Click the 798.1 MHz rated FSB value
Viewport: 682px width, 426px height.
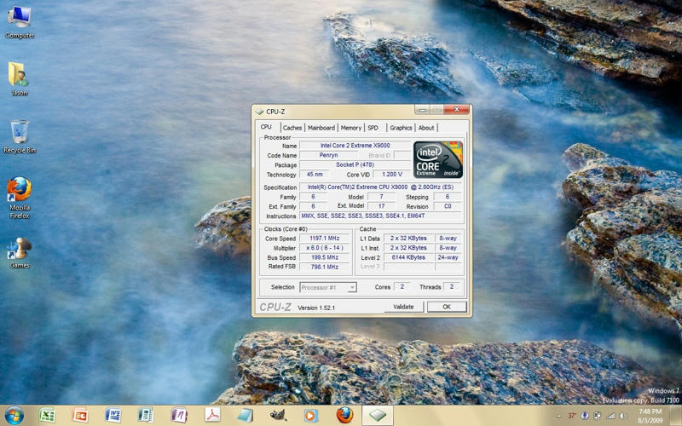tap(325, 267)
